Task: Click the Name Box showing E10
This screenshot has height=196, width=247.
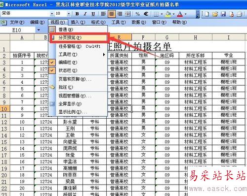Action: [18, 30]
